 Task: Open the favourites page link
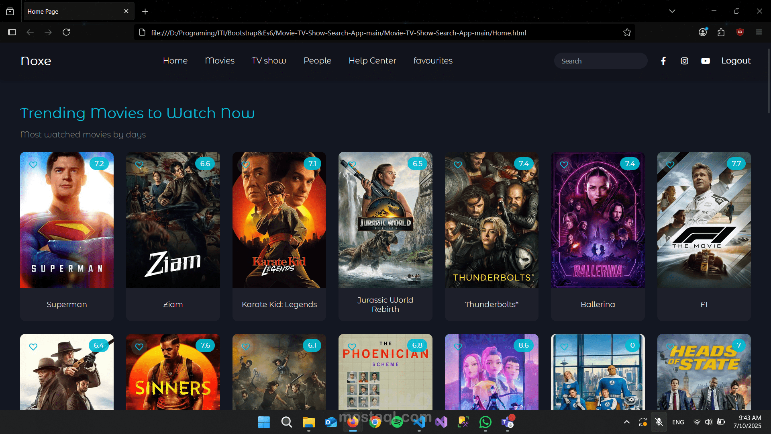pos(433,61)
